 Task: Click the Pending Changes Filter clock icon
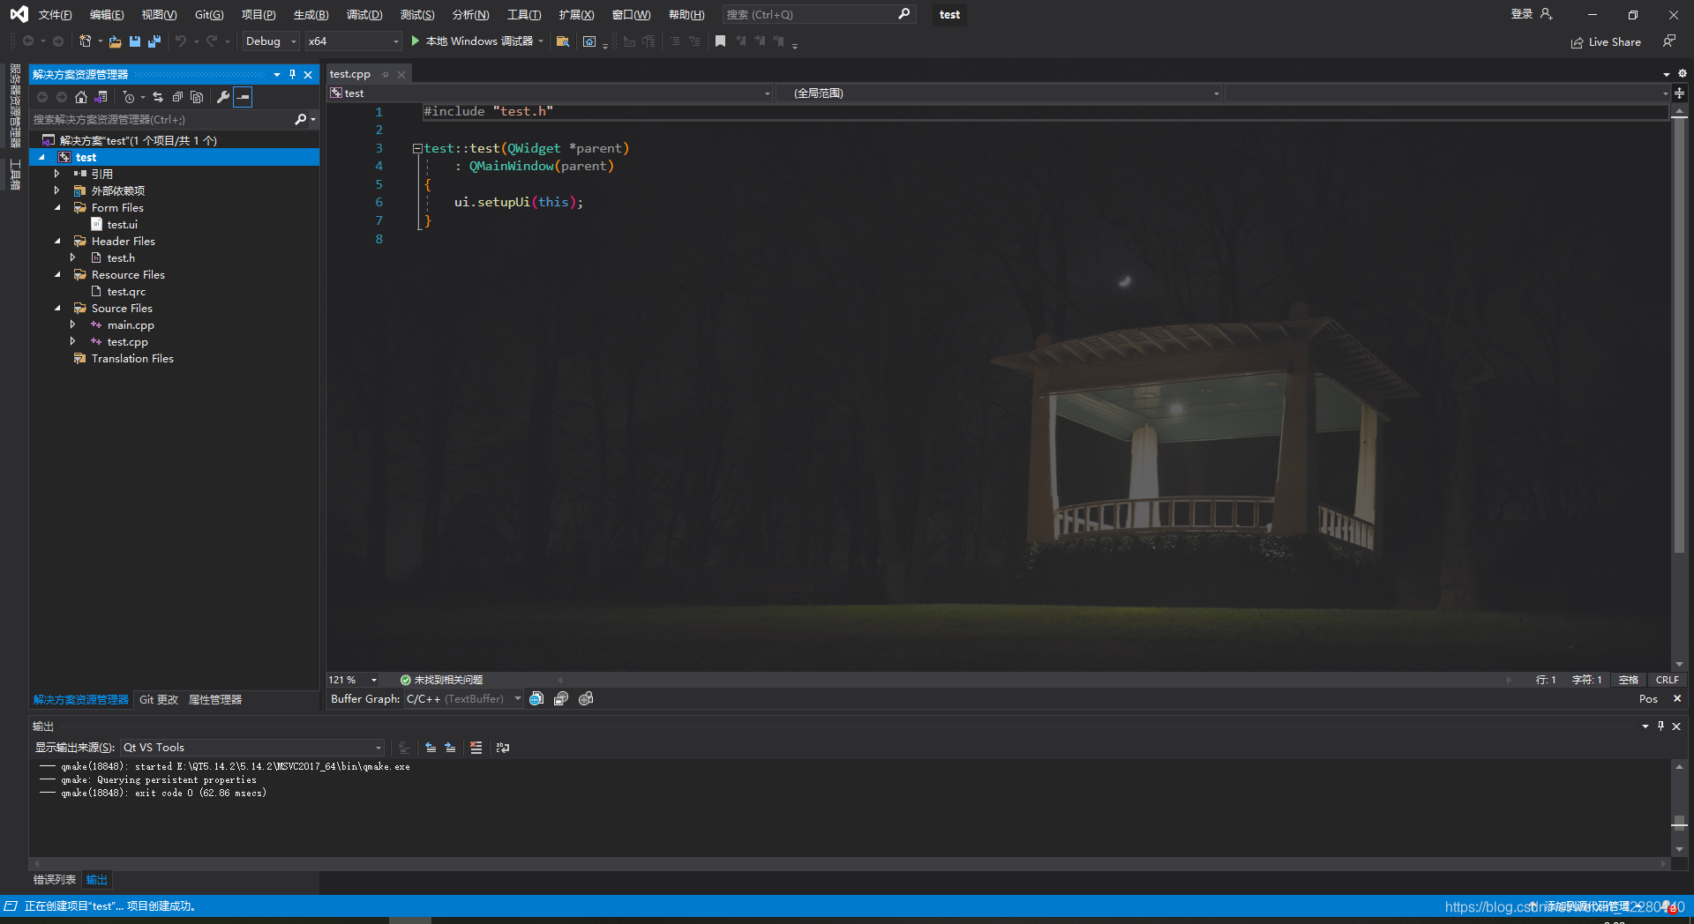point(129,97)
